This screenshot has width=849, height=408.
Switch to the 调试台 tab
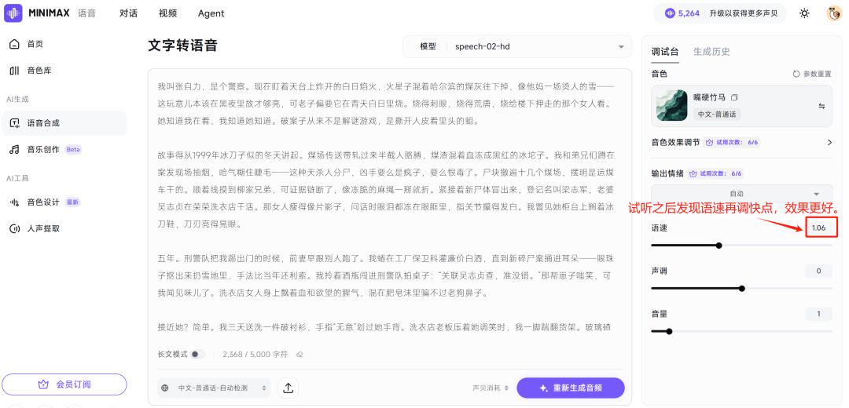click(664, 51)
